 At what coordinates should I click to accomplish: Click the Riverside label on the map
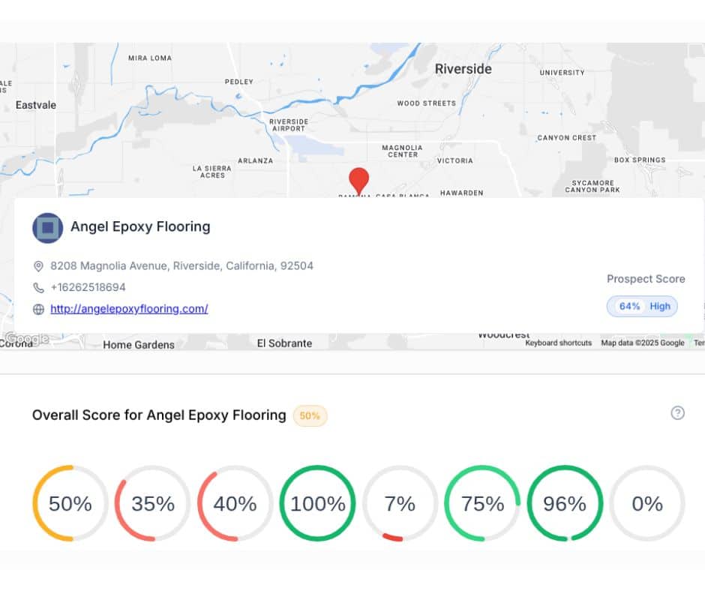(463, 68)
